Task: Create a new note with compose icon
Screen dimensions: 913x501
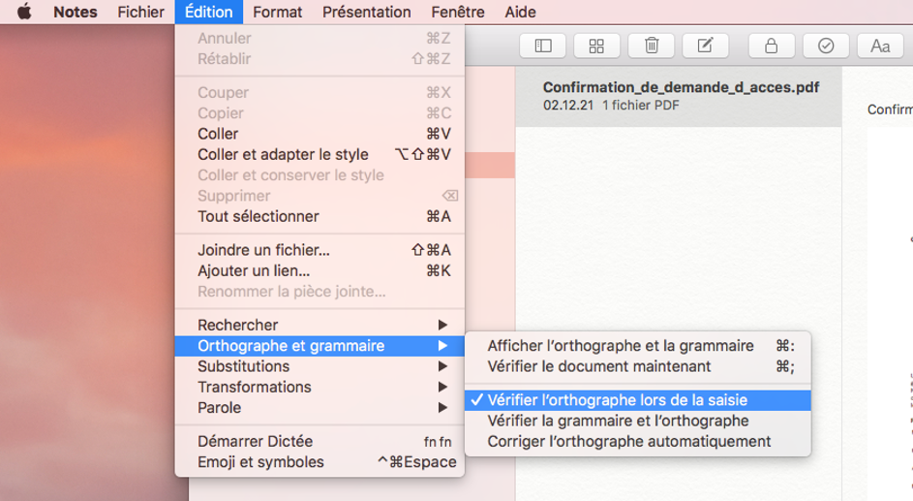Action: click(706, 46)
